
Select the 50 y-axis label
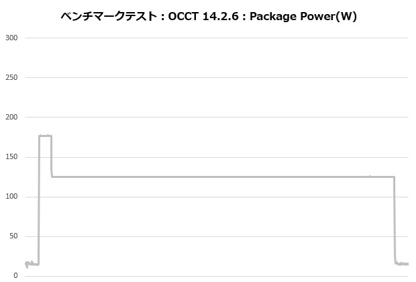tap(13, 236)
